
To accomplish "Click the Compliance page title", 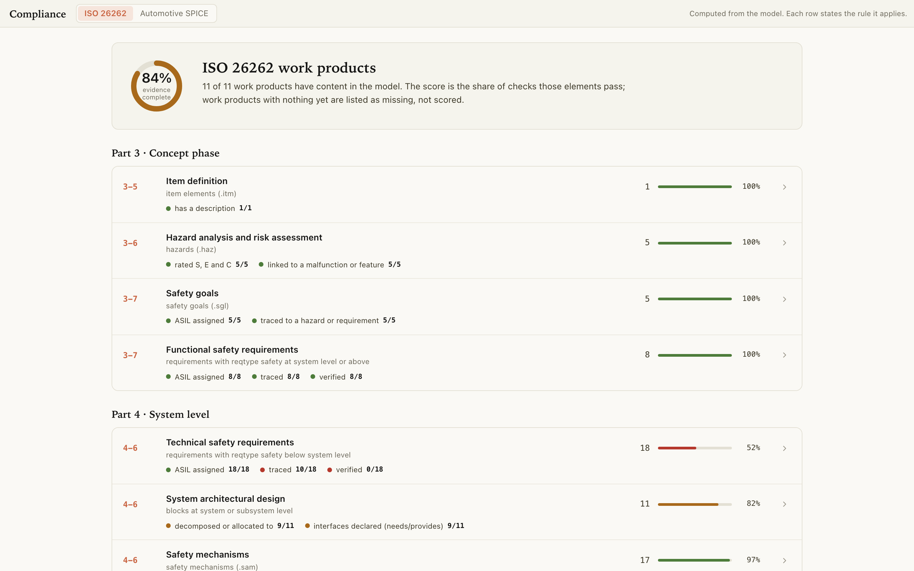I will point(38,14).
